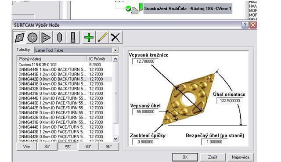Select the threading insert shape icon
The image size is (281, 162).
(59, 37)
